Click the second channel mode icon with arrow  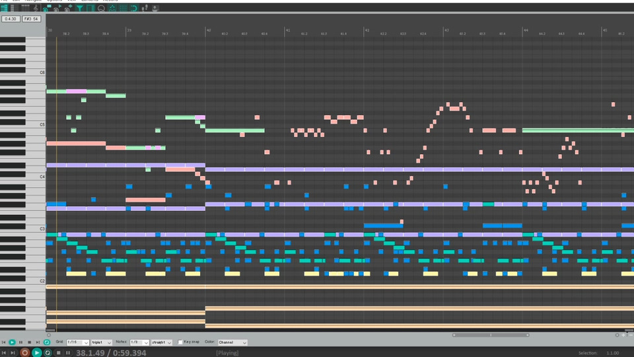[x=57, y=8]
